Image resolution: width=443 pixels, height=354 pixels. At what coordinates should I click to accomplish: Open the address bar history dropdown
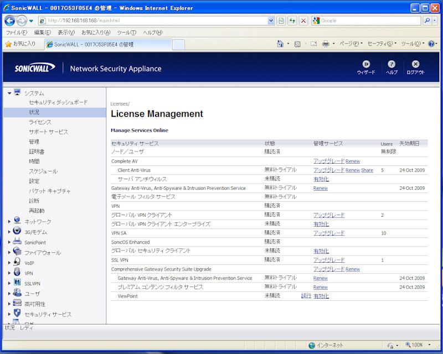[271, 20]
